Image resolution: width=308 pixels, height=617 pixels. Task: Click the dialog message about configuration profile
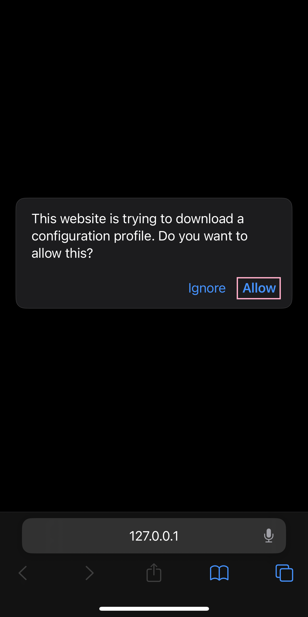140,236
